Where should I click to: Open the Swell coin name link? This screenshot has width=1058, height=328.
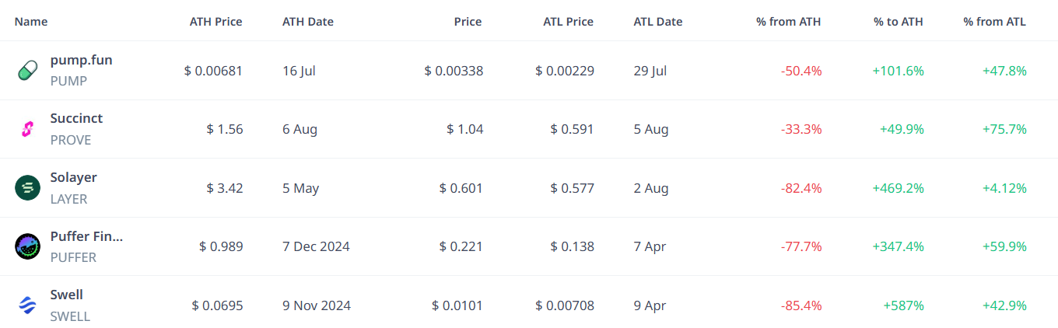[67, 295]
